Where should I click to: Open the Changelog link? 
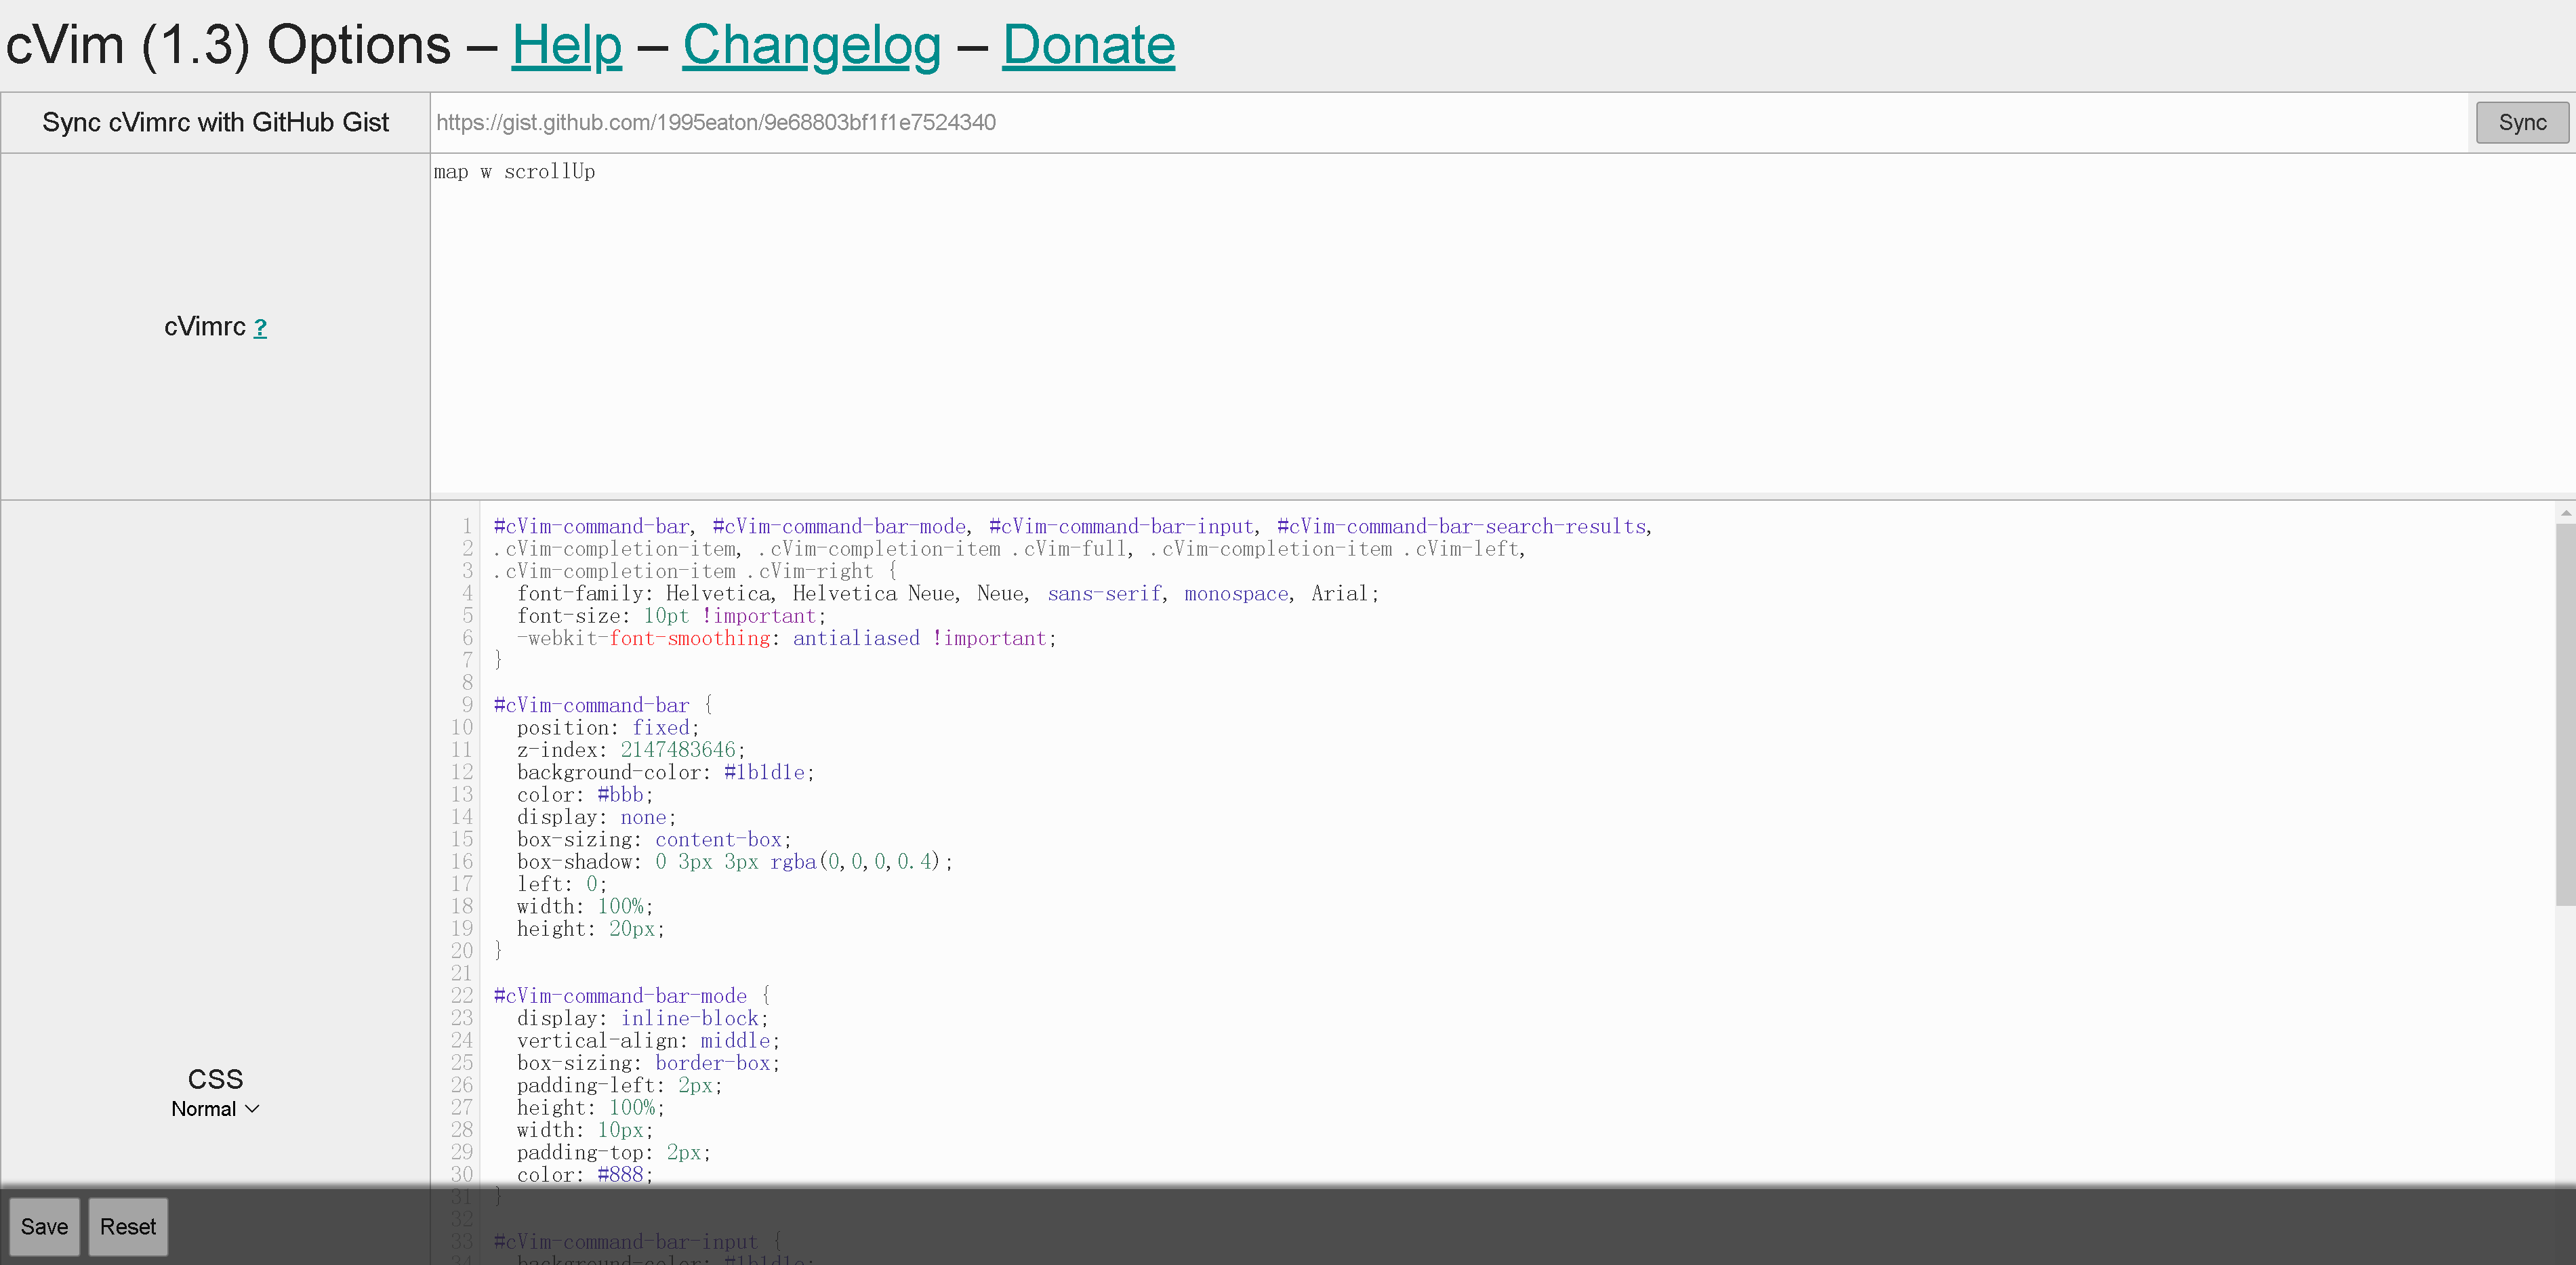(811, 45)
